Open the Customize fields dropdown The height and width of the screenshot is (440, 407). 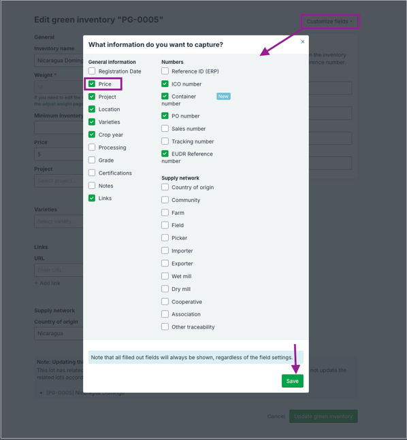coord(330,22)
